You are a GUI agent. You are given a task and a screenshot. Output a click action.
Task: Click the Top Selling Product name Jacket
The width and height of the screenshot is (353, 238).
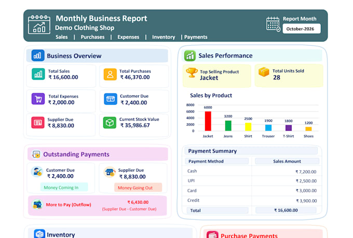click(x=209, y=78)
